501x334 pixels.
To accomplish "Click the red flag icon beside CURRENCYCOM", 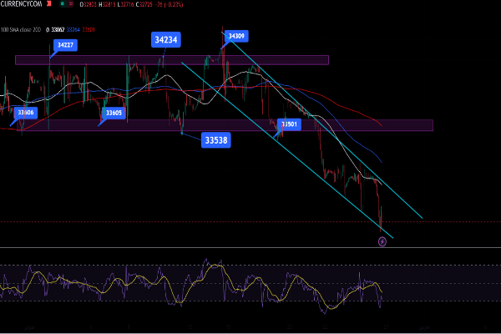I will [x=49, y=5].
